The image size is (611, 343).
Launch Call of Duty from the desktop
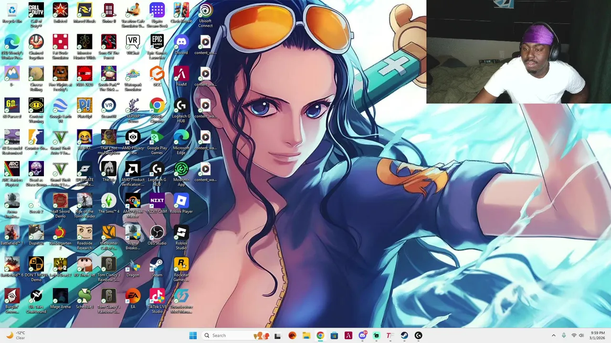[x=36, y=15]
